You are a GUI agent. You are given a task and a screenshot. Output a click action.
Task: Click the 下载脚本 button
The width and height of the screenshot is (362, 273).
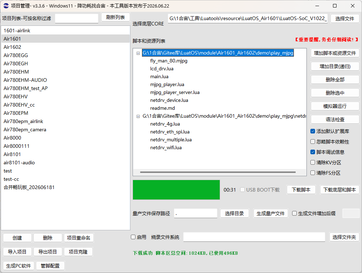click(x=301, y=190)
